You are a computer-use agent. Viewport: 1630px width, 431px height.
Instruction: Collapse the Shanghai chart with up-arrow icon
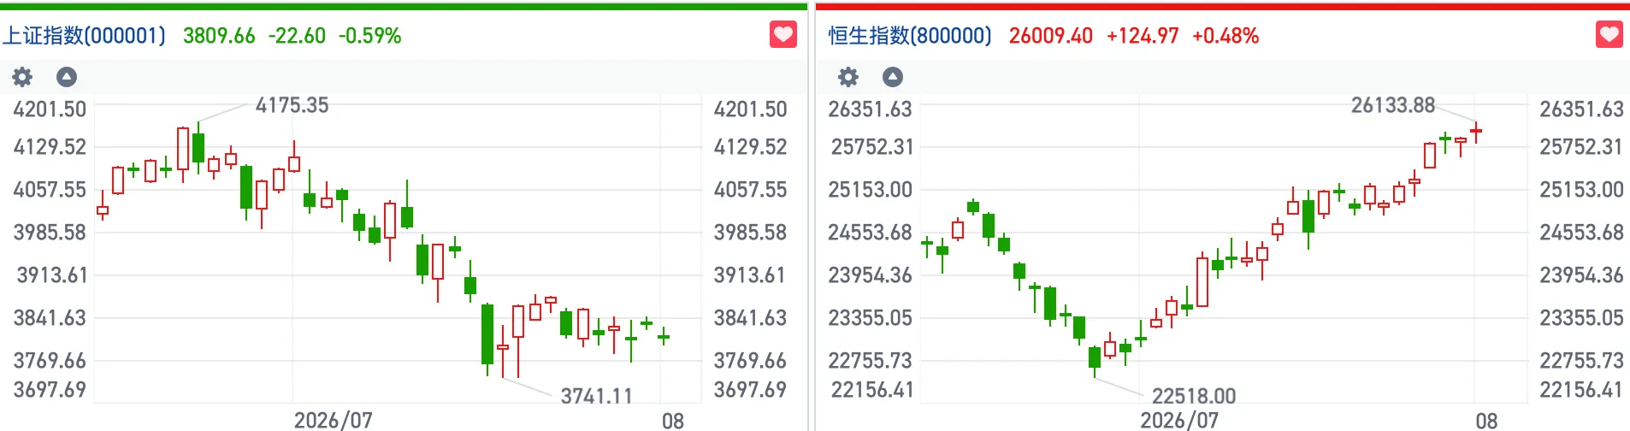(x=67, y=77)
